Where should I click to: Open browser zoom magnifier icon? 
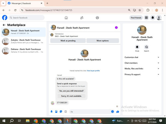click(129, 10)
